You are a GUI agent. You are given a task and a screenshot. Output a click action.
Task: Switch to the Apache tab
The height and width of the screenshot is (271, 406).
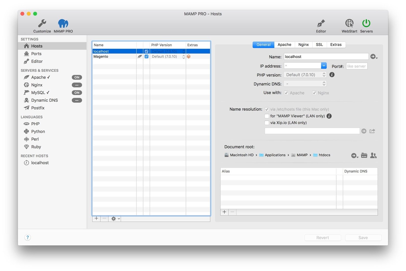[x=284, y=45]
